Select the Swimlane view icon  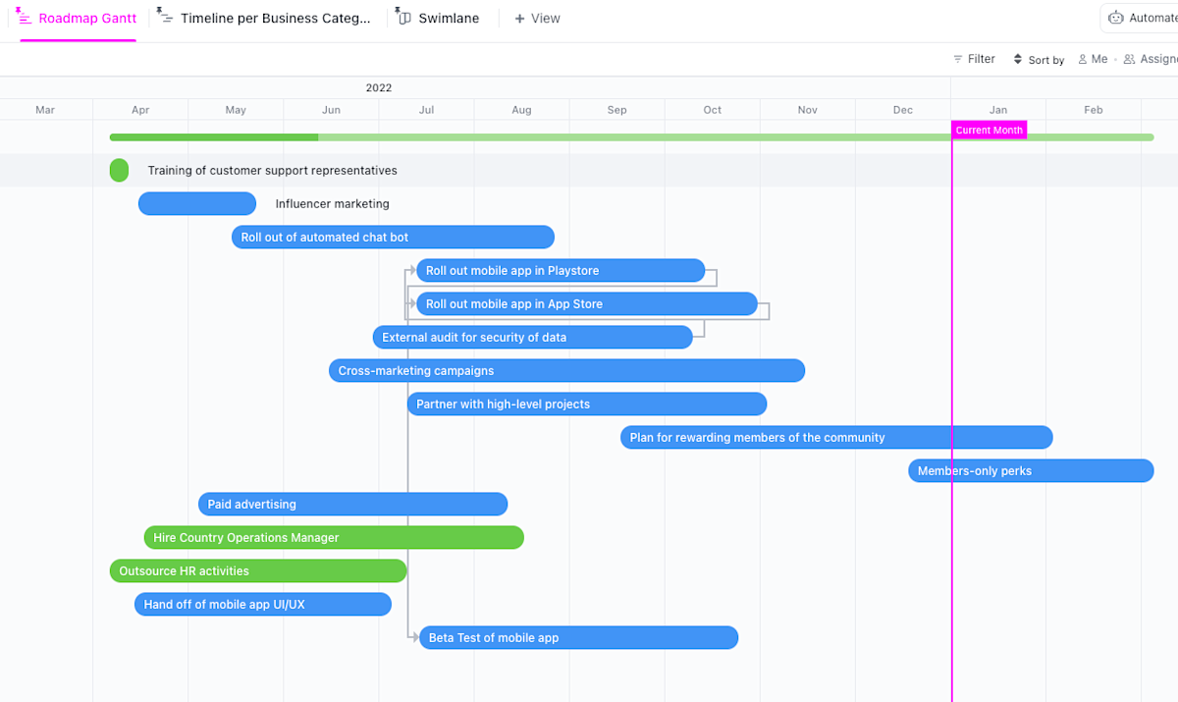[402, 17]
